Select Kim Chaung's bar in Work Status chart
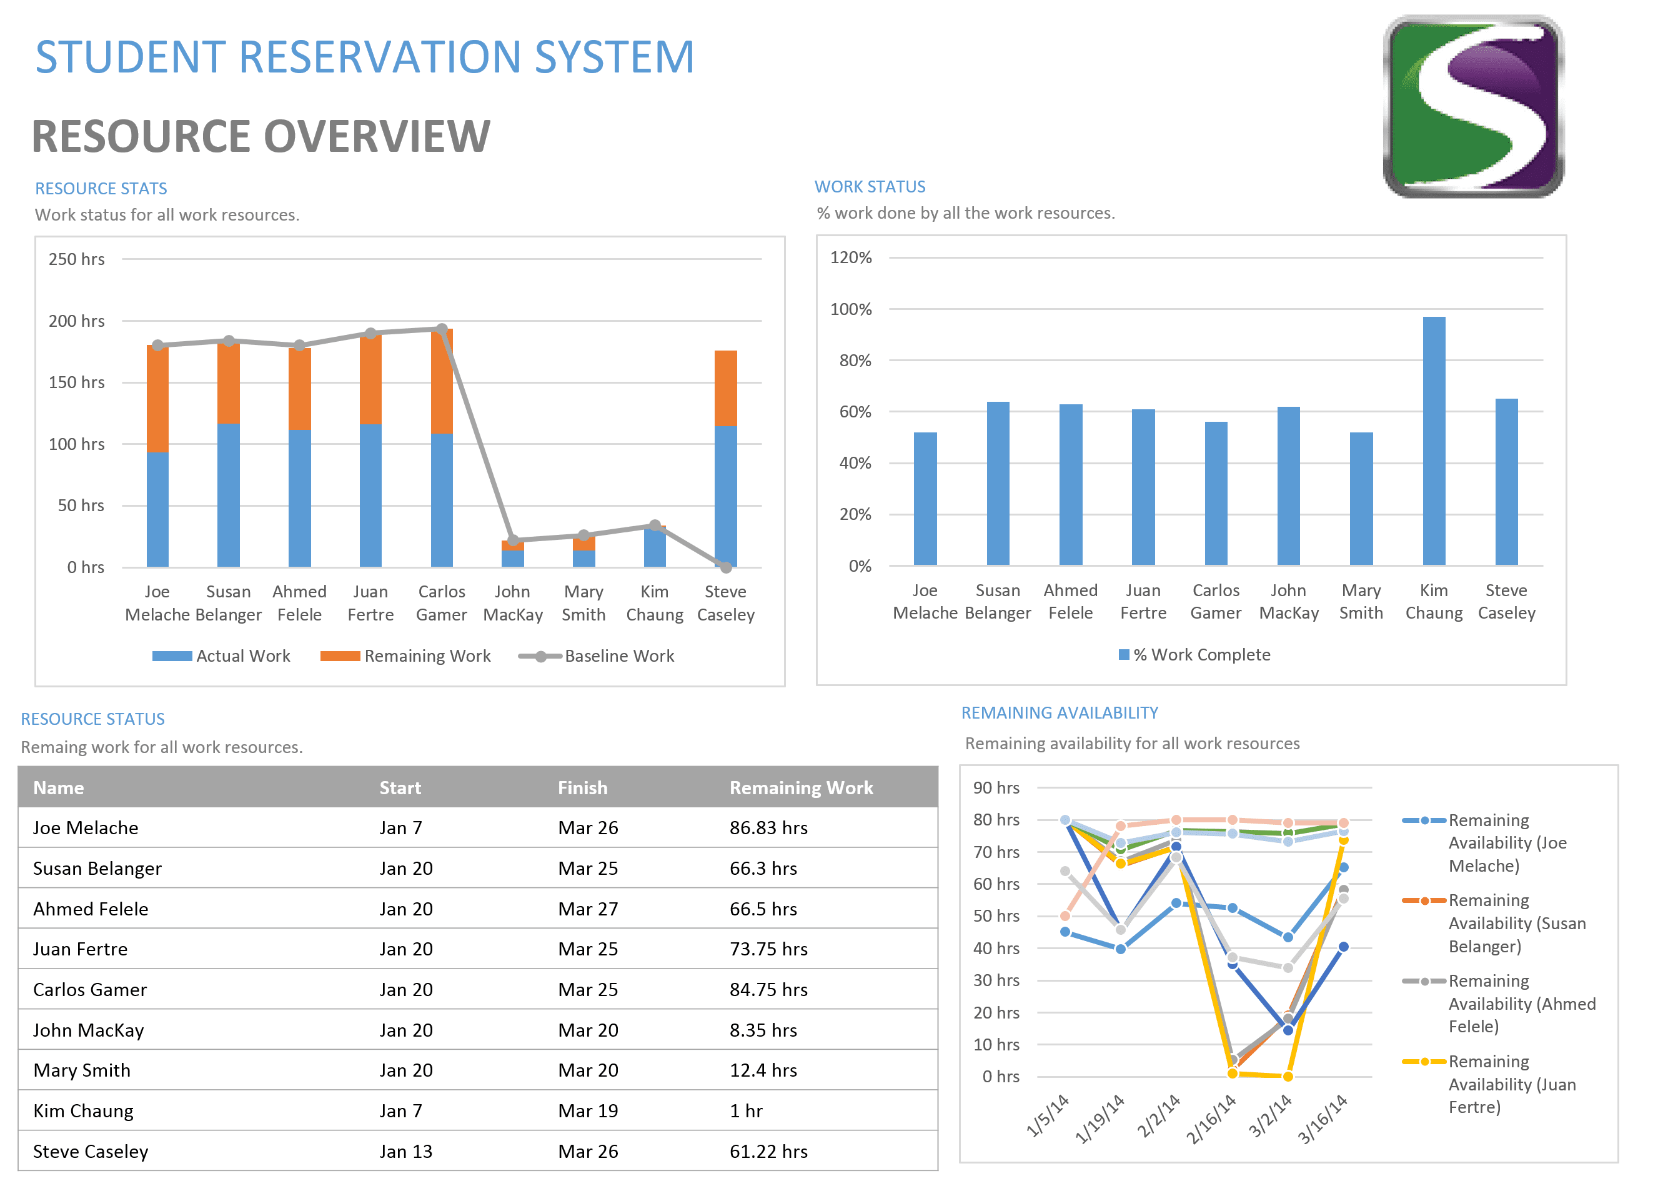 1434,441
